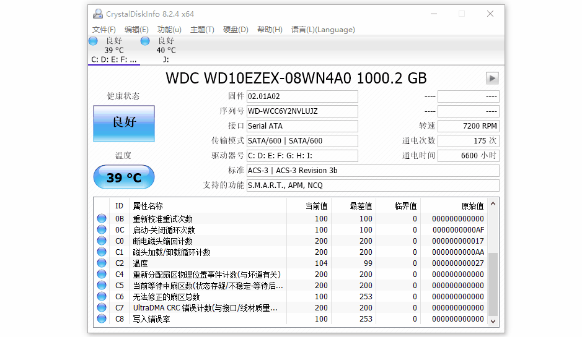The height and width of the screenshot is (337, 582).
Task: Select the 温度 attribute row name
Action: click(140, 263)
